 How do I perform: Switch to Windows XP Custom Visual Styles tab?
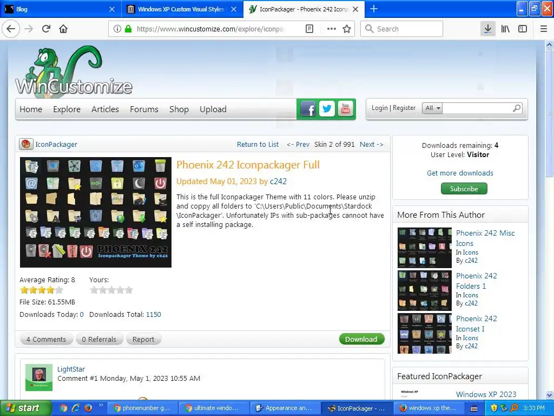coord(182,9)
